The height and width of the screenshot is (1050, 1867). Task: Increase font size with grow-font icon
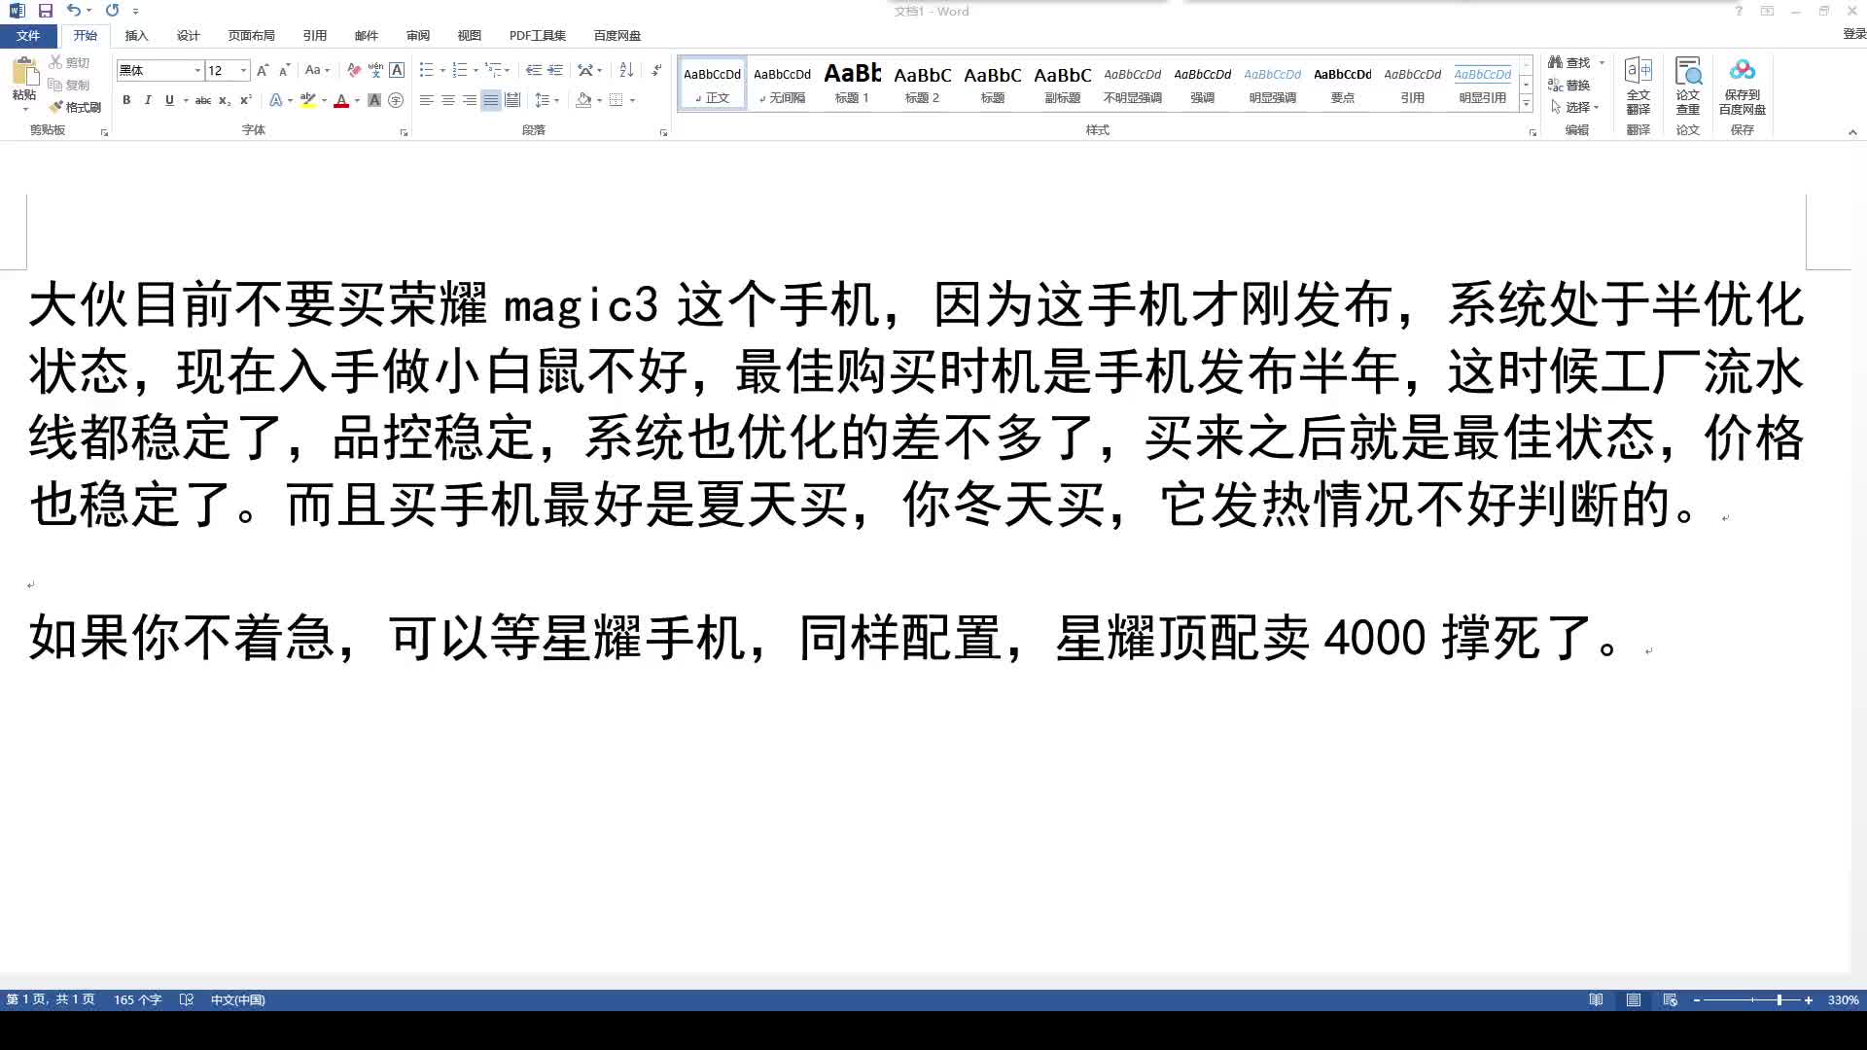tap(263, 70)
